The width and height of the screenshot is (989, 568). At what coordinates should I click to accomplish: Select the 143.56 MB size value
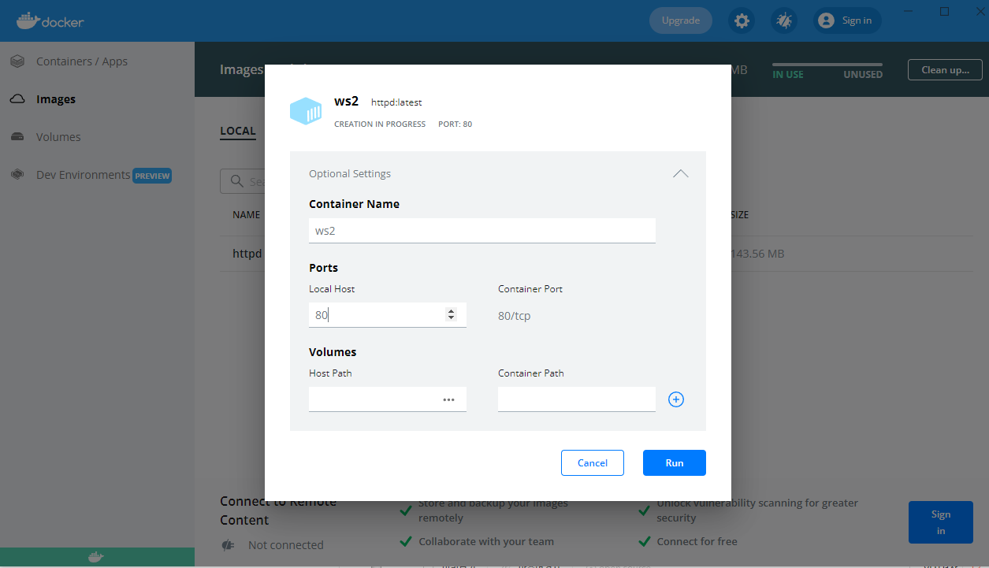coord(757,254)
